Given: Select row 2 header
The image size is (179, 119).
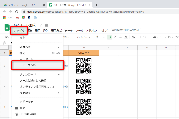Looking at the screenshot, I should pos(4,66).
